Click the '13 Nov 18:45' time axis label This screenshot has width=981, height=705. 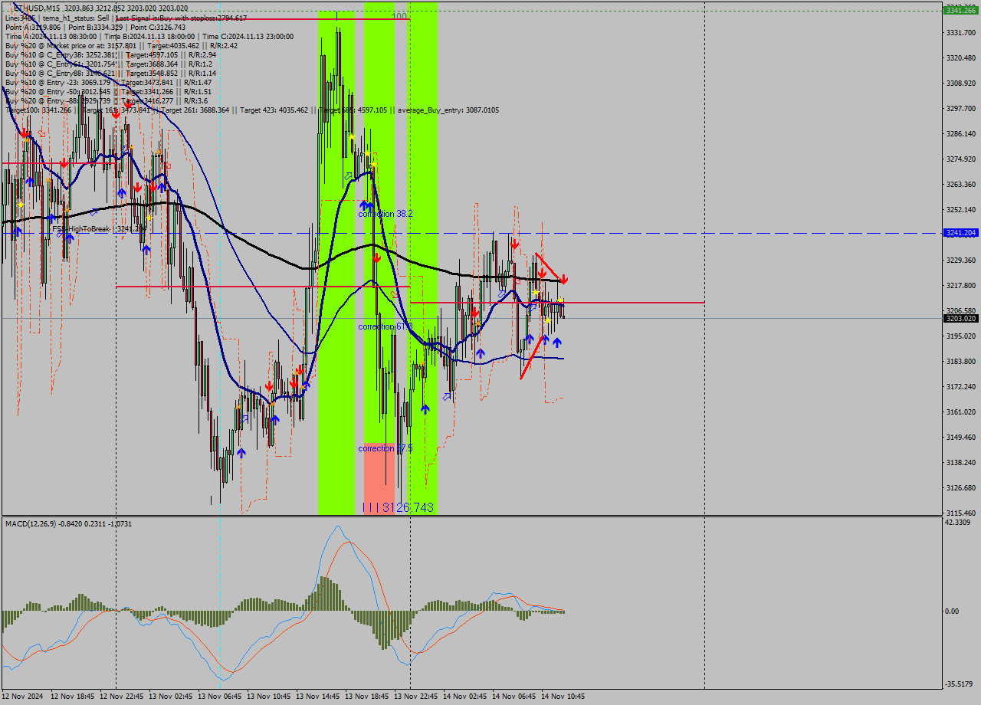(367, 697)
